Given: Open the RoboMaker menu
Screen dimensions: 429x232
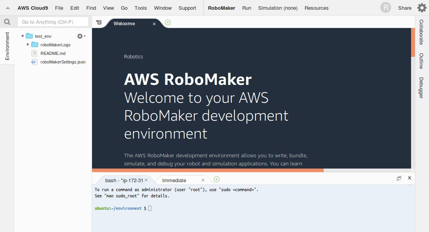Looking at the screenshot, I should [x=222, y=8].
